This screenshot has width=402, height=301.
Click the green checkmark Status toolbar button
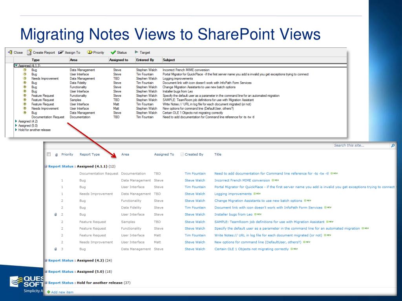(119, 53)
